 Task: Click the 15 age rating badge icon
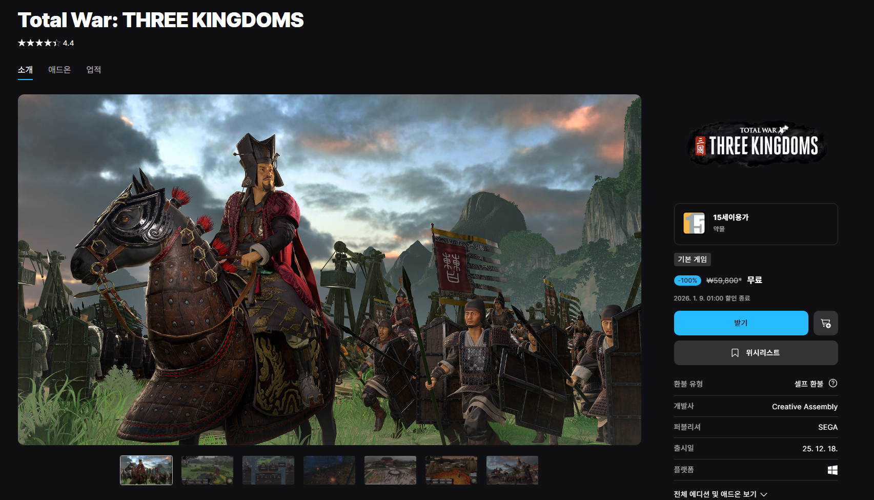pos(694,224)
